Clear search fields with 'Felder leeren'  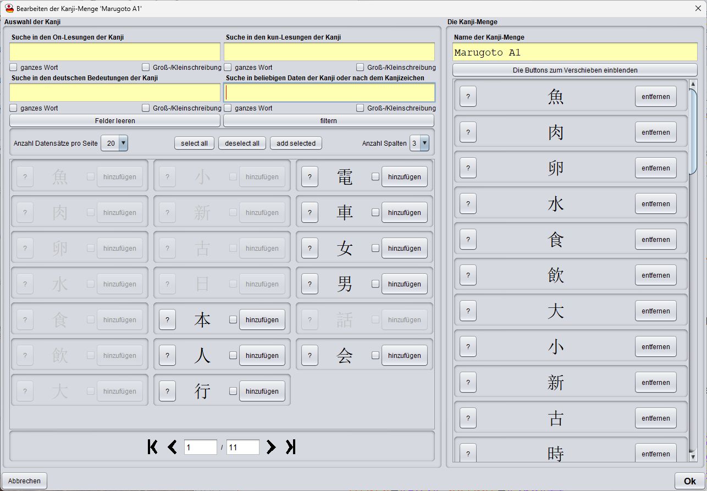coord(114,120)
